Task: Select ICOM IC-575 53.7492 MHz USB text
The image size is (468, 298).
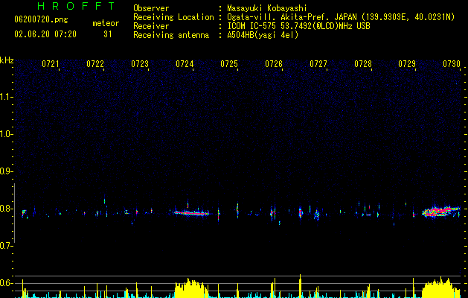Action: point(299,26)
